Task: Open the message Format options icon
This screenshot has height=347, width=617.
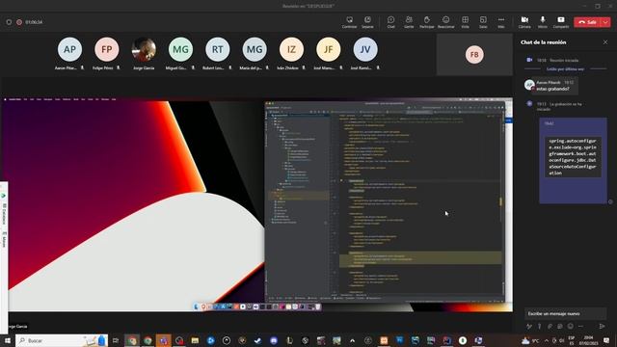Action: point(529,326)
